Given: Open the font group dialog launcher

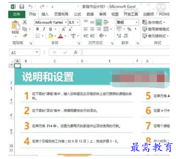Looking at the screenshot, I should tap(79, 43).
